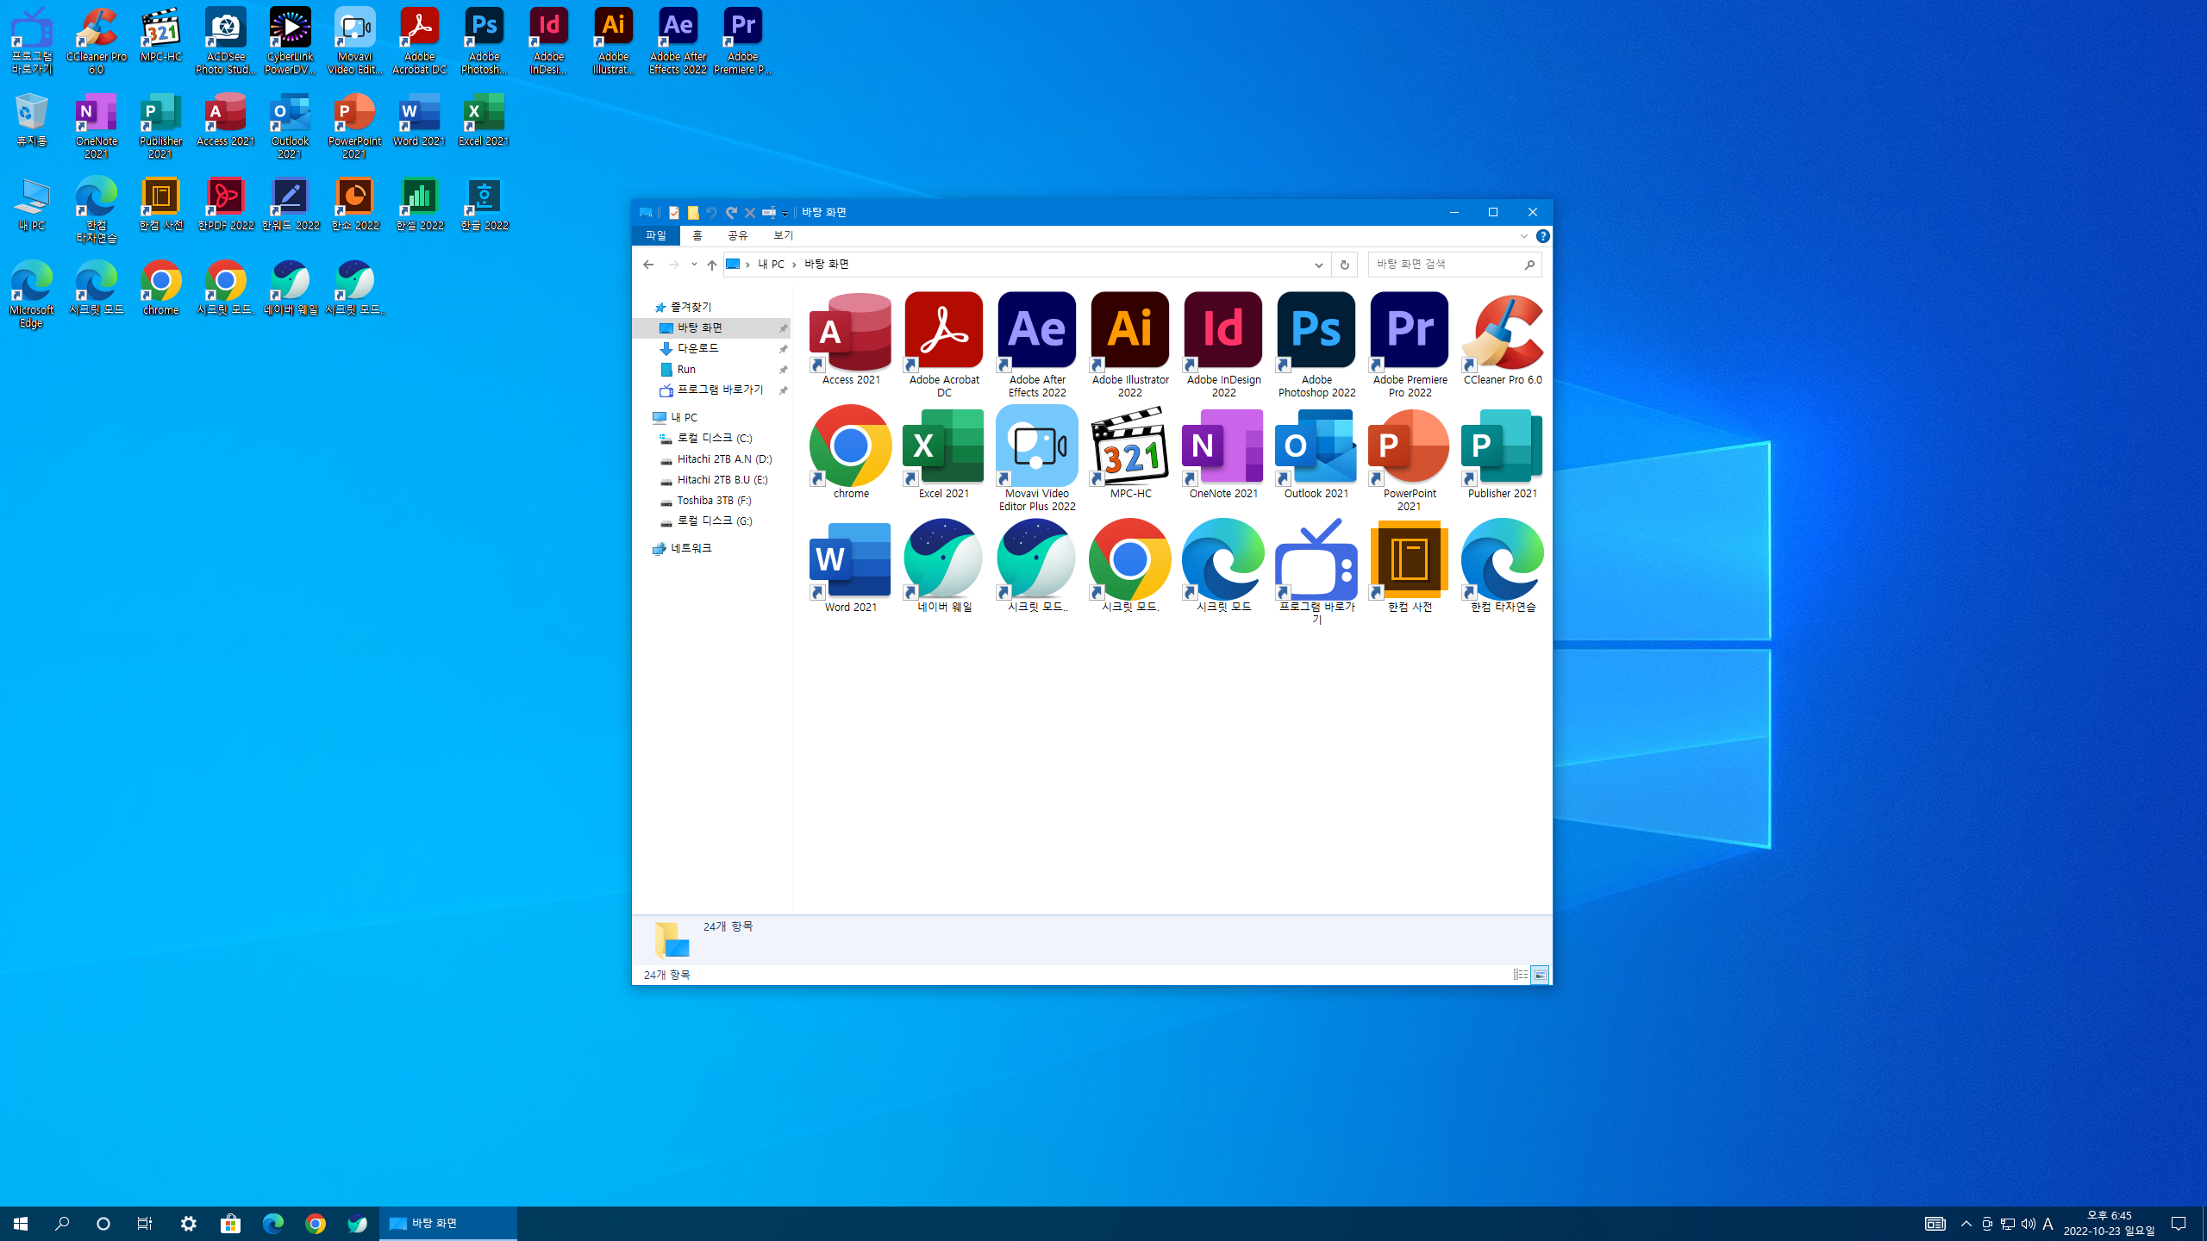Image resolution: width=2207 pixels, height=1241 pixels.
Task: Open the 파일 menu tab
Action: (x=656, y=235)
